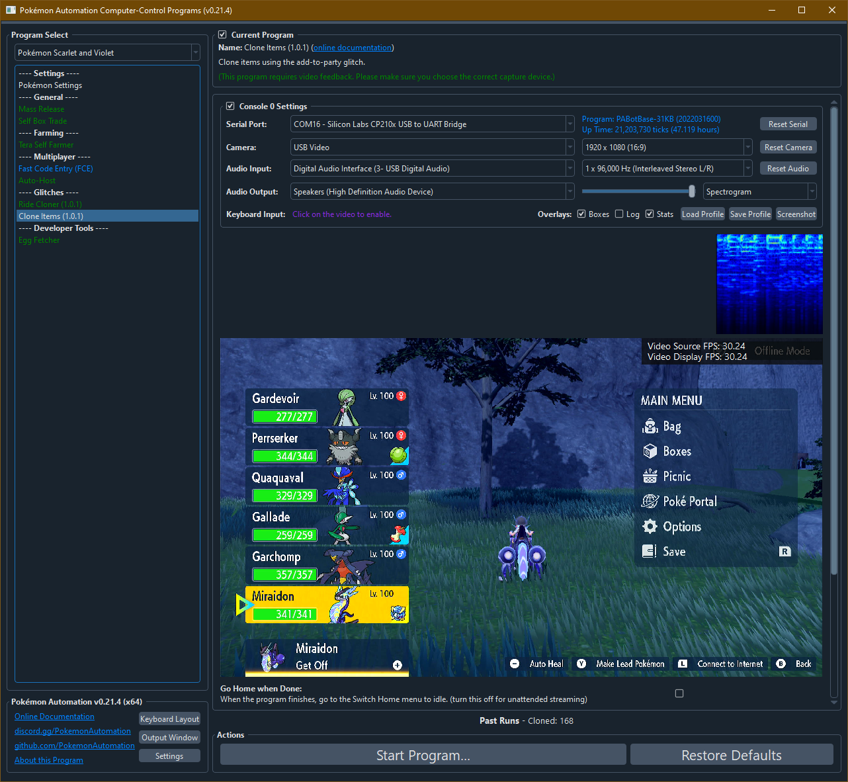Click the Boxes cube icon

click(x=650, y=451)
